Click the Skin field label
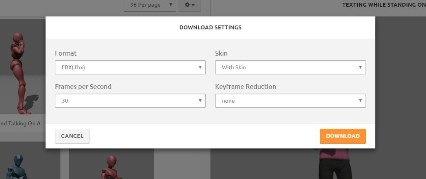Viewport: 426px width, 179px height. pos(221,53)
